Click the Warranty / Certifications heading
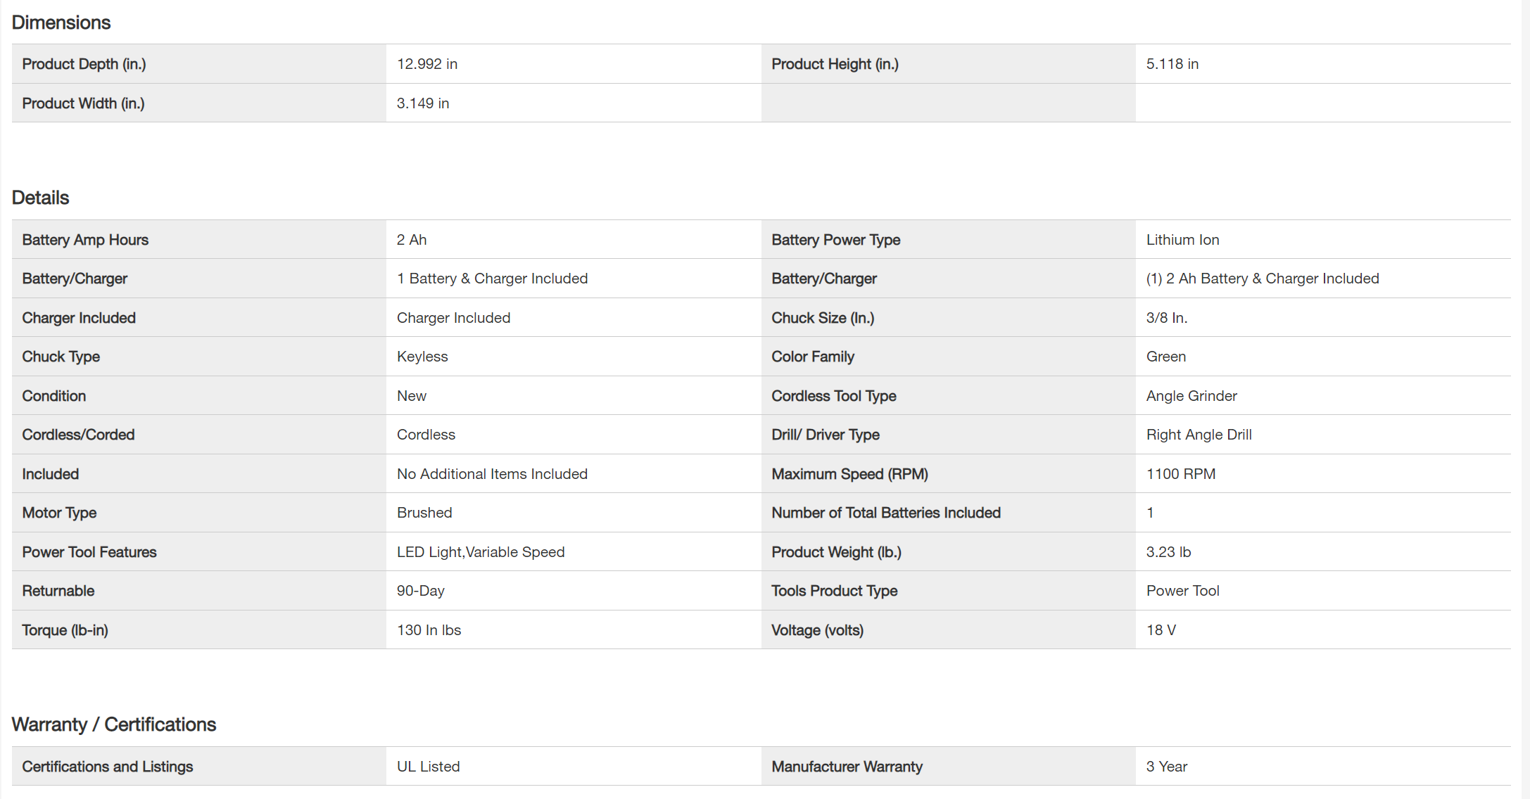Viewport: 1530px width, 799px height. point(114,724)
